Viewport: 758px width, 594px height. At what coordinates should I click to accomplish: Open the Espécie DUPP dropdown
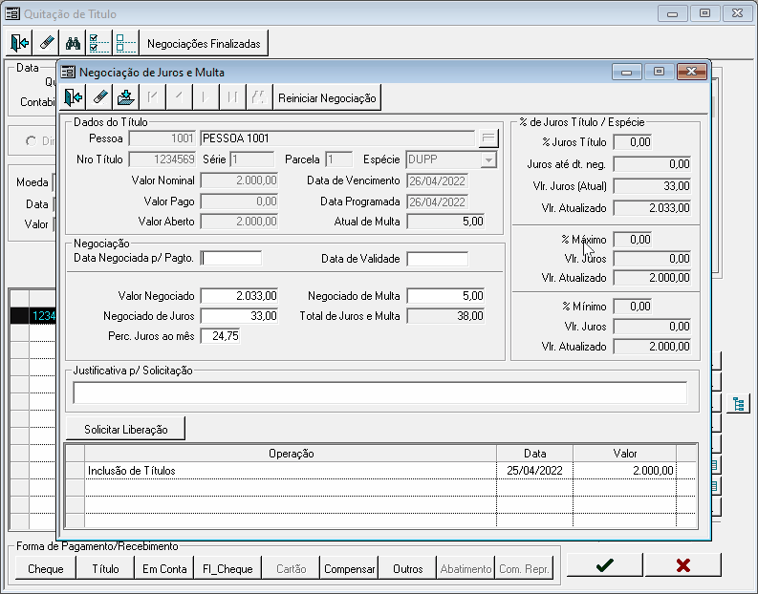[488, 159]
